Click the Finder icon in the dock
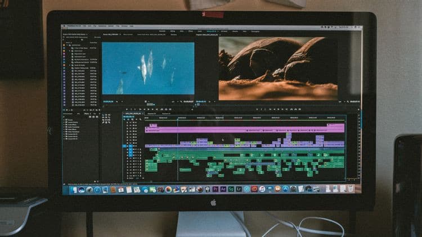The height and width of the screenshot is (237, 422). [74, 190]
